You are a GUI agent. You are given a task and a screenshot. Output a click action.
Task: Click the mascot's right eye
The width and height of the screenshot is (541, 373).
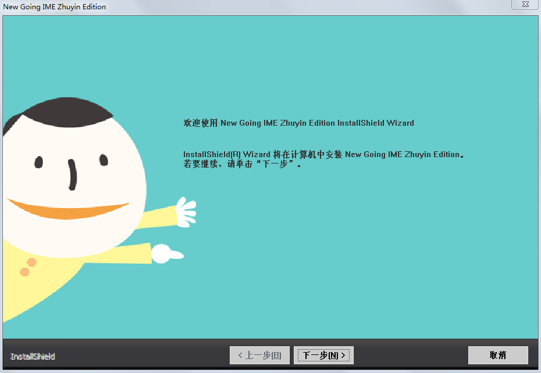coord(104,160)
